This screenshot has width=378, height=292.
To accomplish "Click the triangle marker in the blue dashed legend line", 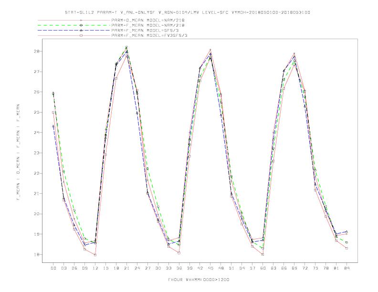I will click(81, 31).
